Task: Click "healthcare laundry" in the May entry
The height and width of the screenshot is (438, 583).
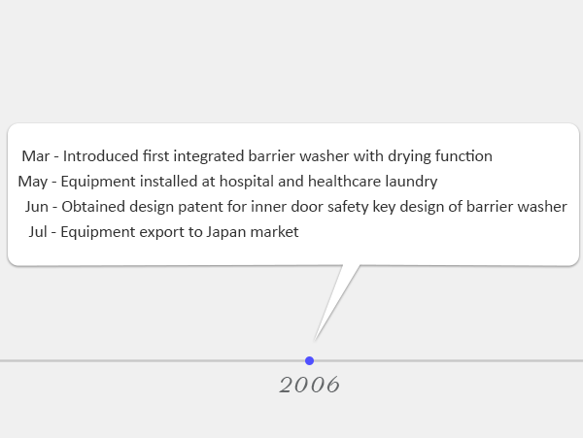Action: (x=372, y=182)
